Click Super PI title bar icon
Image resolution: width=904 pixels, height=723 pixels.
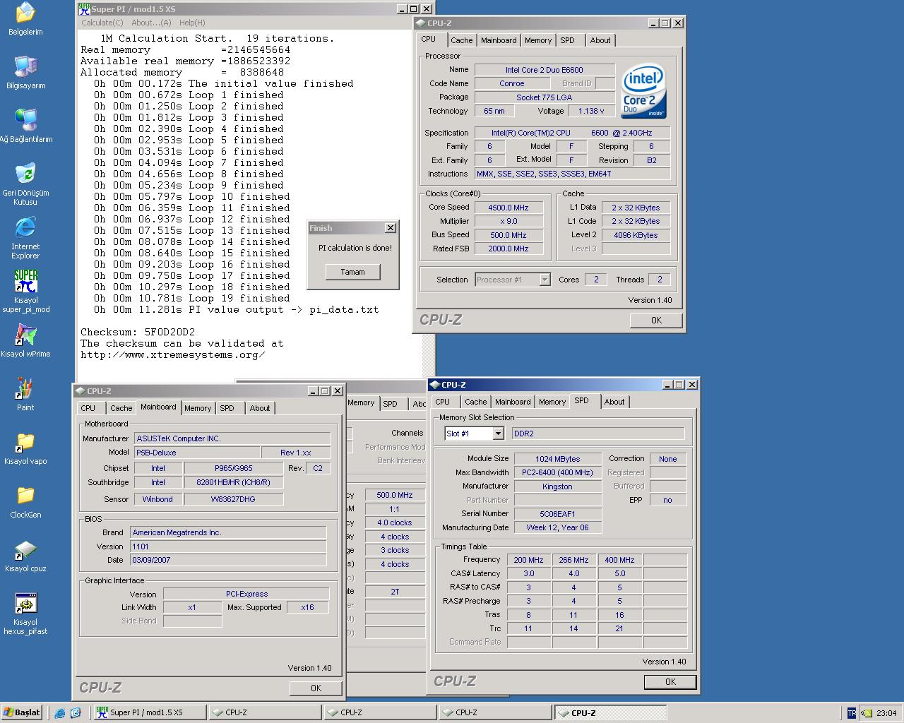[x=84, y=9]
